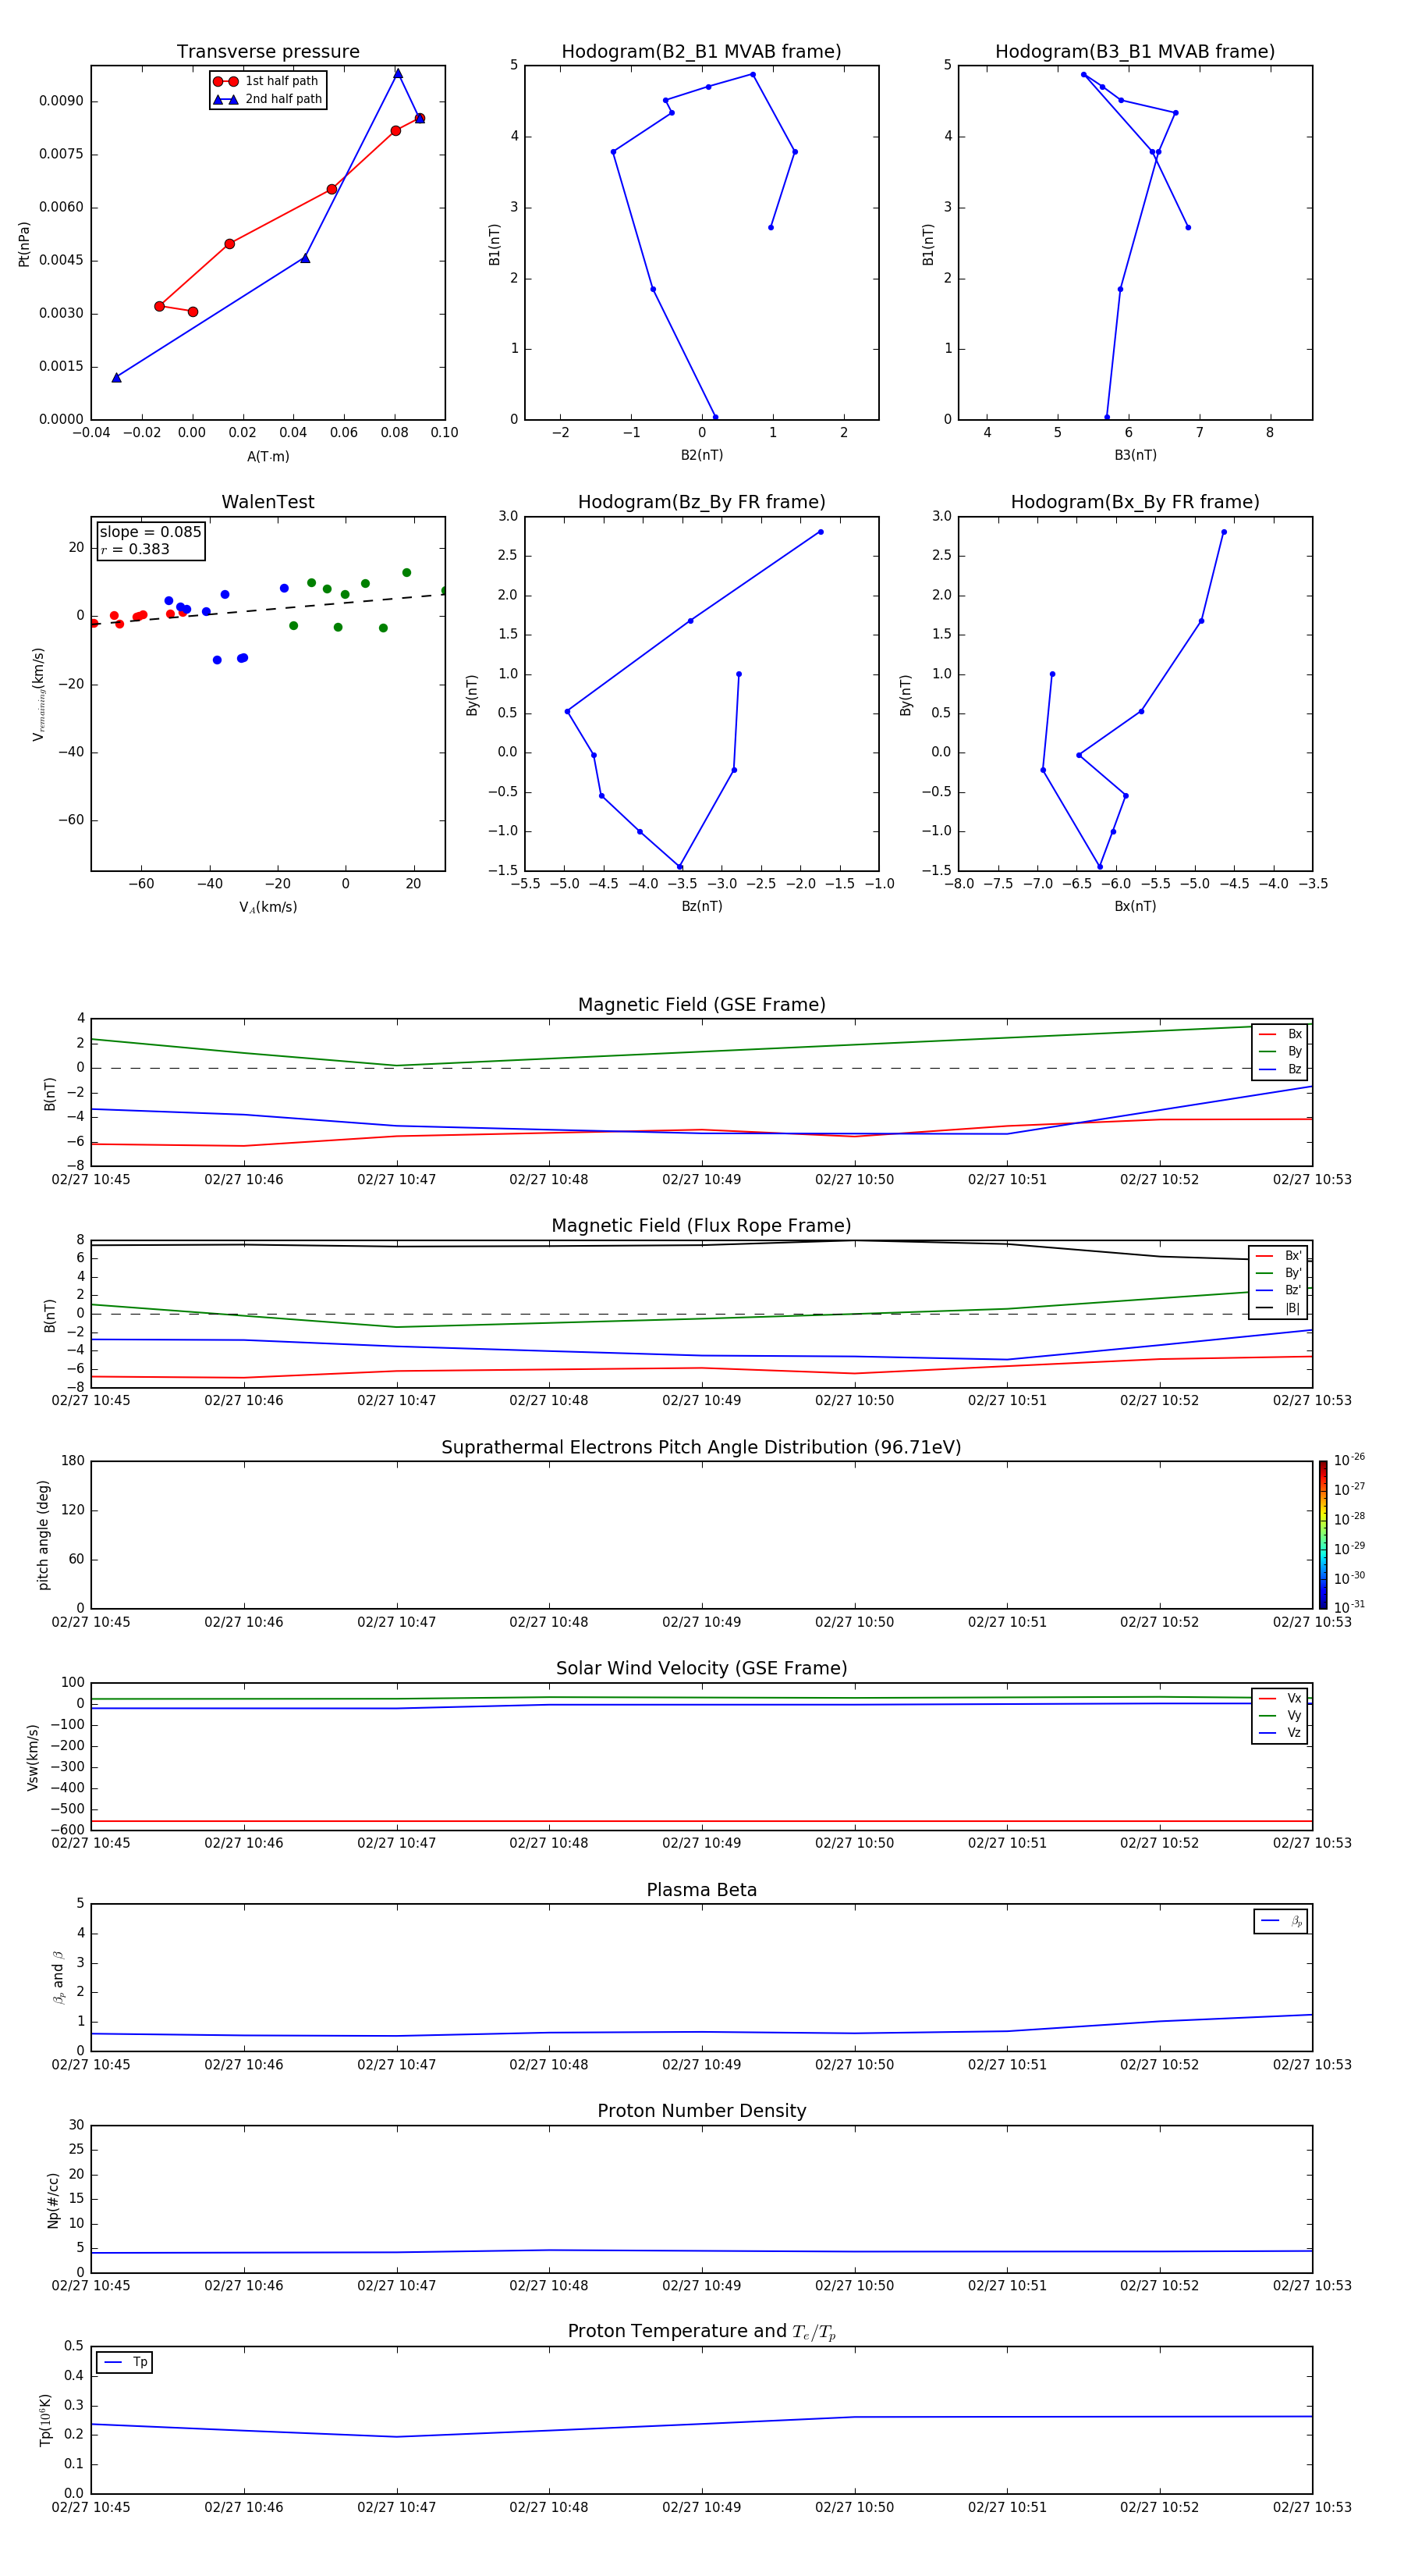Click the 'Solar Wind Velocity (GSE Frame)' title
This screenshot has height=2576, width=1404.
click(x=701, y=1668)
